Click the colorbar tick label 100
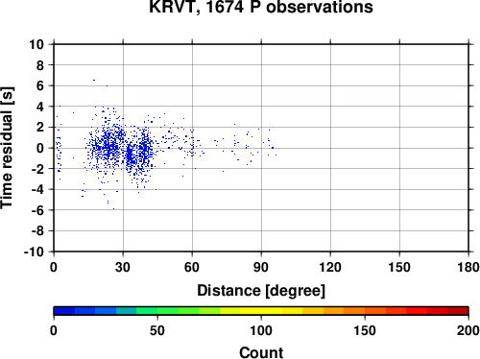480x359 pixels. pos(261,330)
